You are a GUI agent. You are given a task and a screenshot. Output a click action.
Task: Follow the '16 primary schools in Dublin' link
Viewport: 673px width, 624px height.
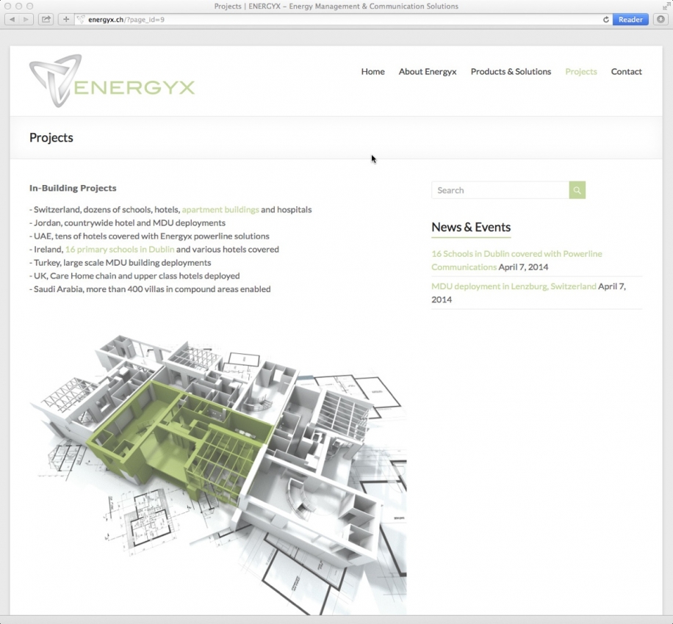(x=120, y=249)
